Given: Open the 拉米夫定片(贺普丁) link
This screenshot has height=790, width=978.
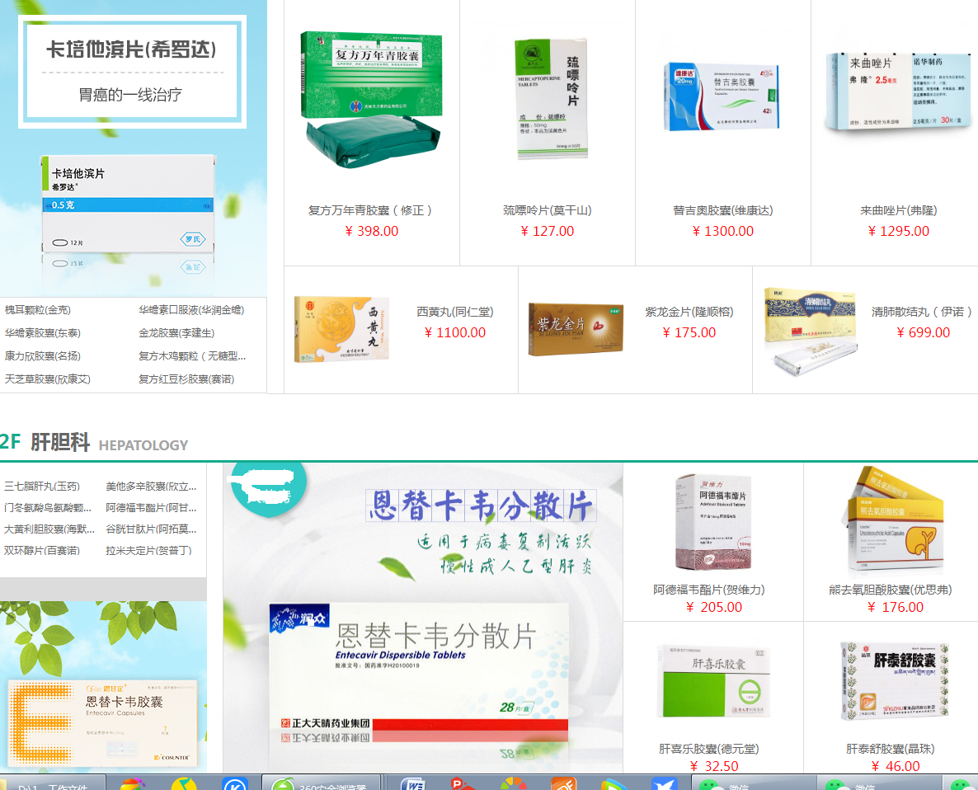Looking at the screenshot, I should click(x=148, y=550).
